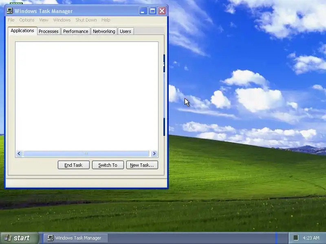Screen dimensions: 326x244
Task: Minimize the Windows Task Manager window
Action: pos(143,11)
